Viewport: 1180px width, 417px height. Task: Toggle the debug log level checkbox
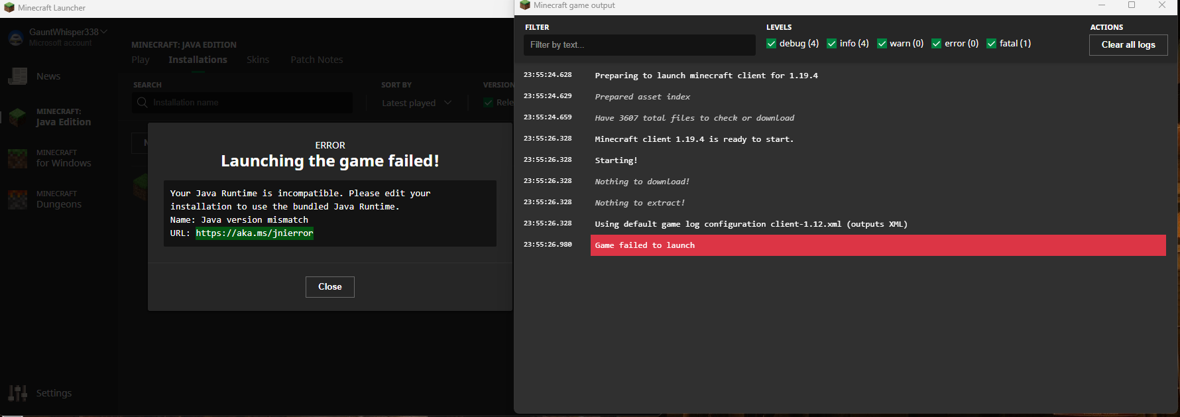click(x=771, y=44)
